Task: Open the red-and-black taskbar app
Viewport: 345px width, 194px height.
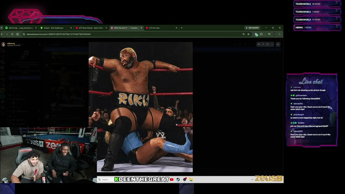Action: pos(185,179)
